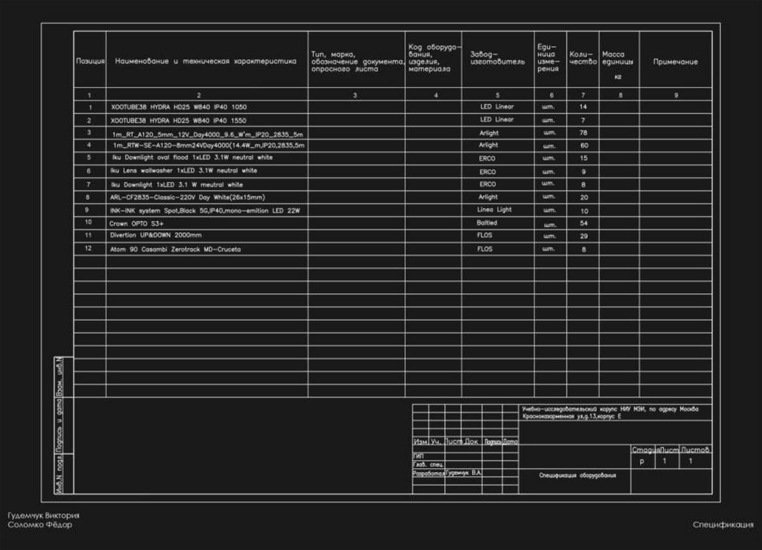762x550 pixels.
Task: Click the 'Примечание' column header
Action: (x=676, y=62)
